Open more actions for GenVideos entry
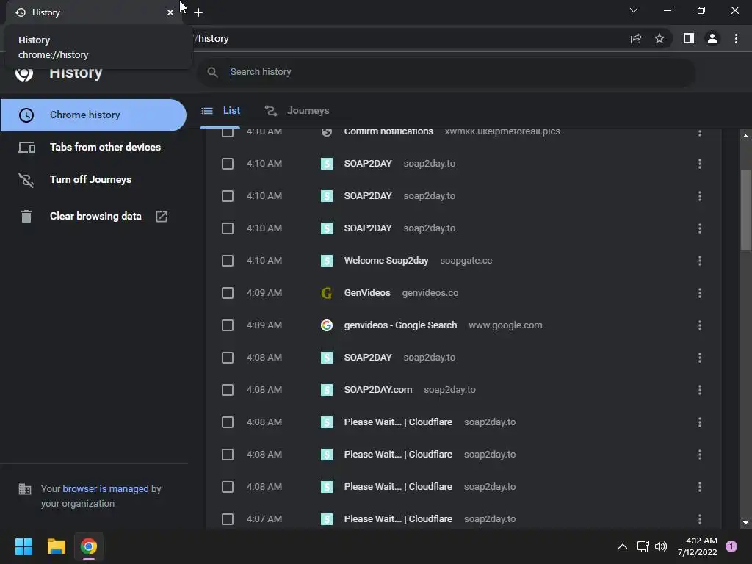752x564 pixels. coord(700,293)
